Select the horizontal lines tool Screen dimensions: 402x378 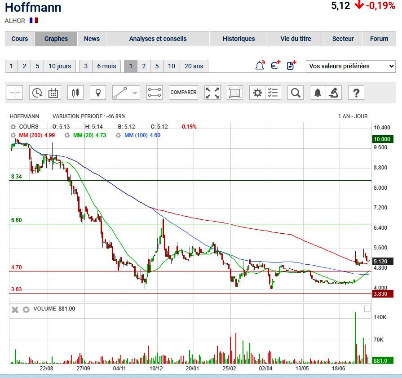155,93
